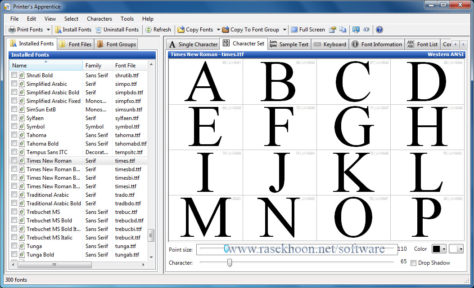This screenshot has height=288, width=474.
Task: Check the box for Tahoma Bold
Action: pos(14,143)
